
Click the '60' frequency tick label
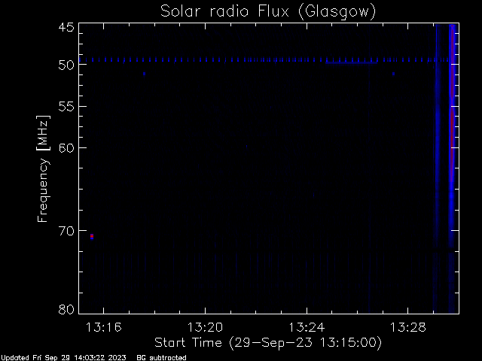pyautogui.click(x=66, y=148)
